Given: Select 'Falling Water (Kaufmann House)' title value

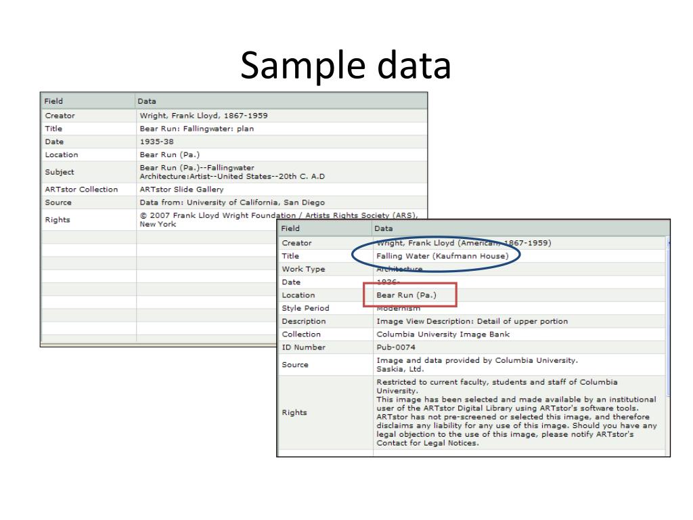Looking at the screenshot, I should (x=443, y=256).
